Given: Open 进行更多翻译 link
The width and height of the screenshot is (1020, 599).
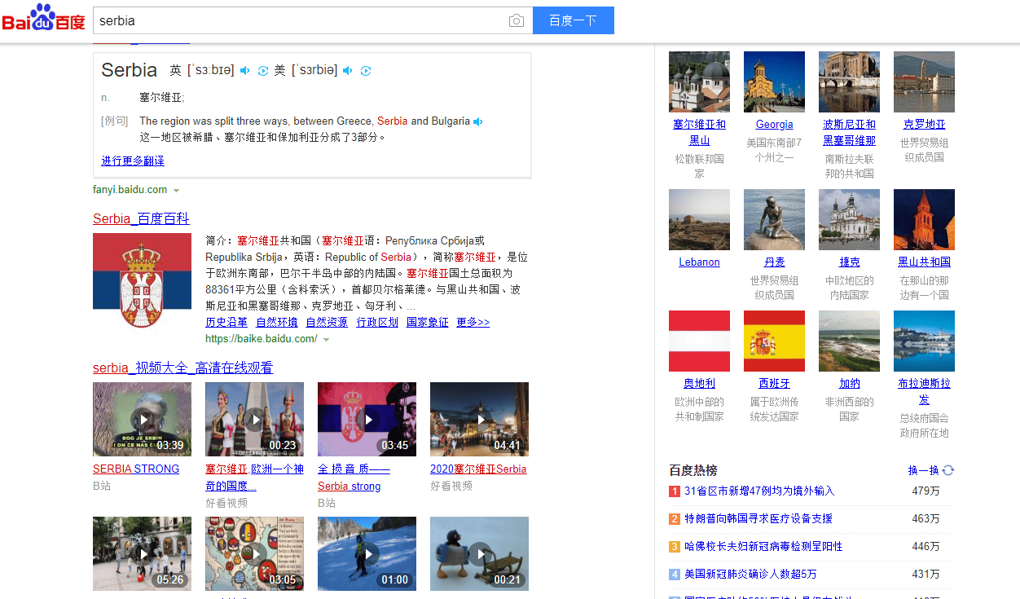Looking at the screenshot, I should [x=133, y=161].
